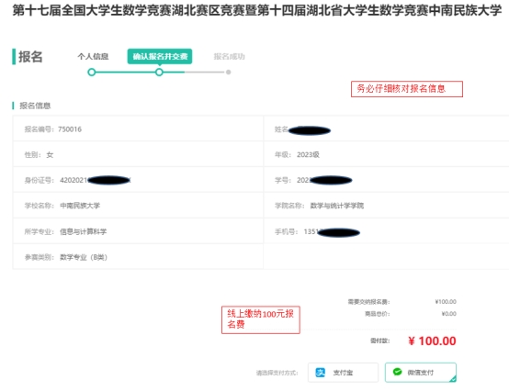Click the WeChat Pay green icon
The width and height of the screenshot is (509, 391).
coord(397,372)
